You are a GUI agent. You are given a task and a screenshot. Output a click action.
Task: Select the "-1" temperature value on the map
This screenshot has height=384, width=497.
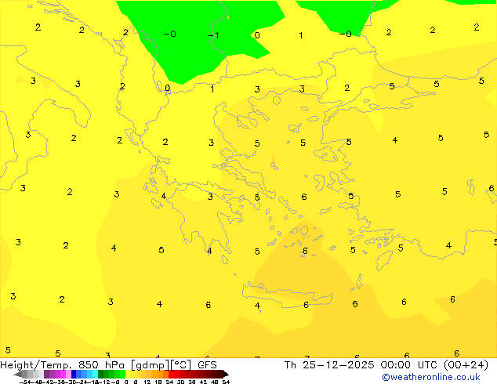(x=213, y=35)
